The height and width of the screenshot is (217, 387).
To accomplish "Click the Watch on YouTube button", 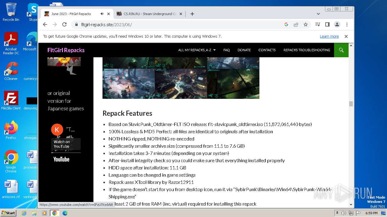I will (66, 144).
